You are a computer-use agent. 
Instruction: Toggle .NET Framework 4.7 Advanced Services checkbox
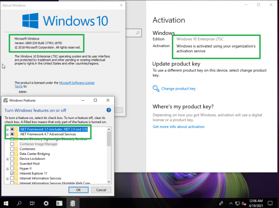tap(12, 134)
